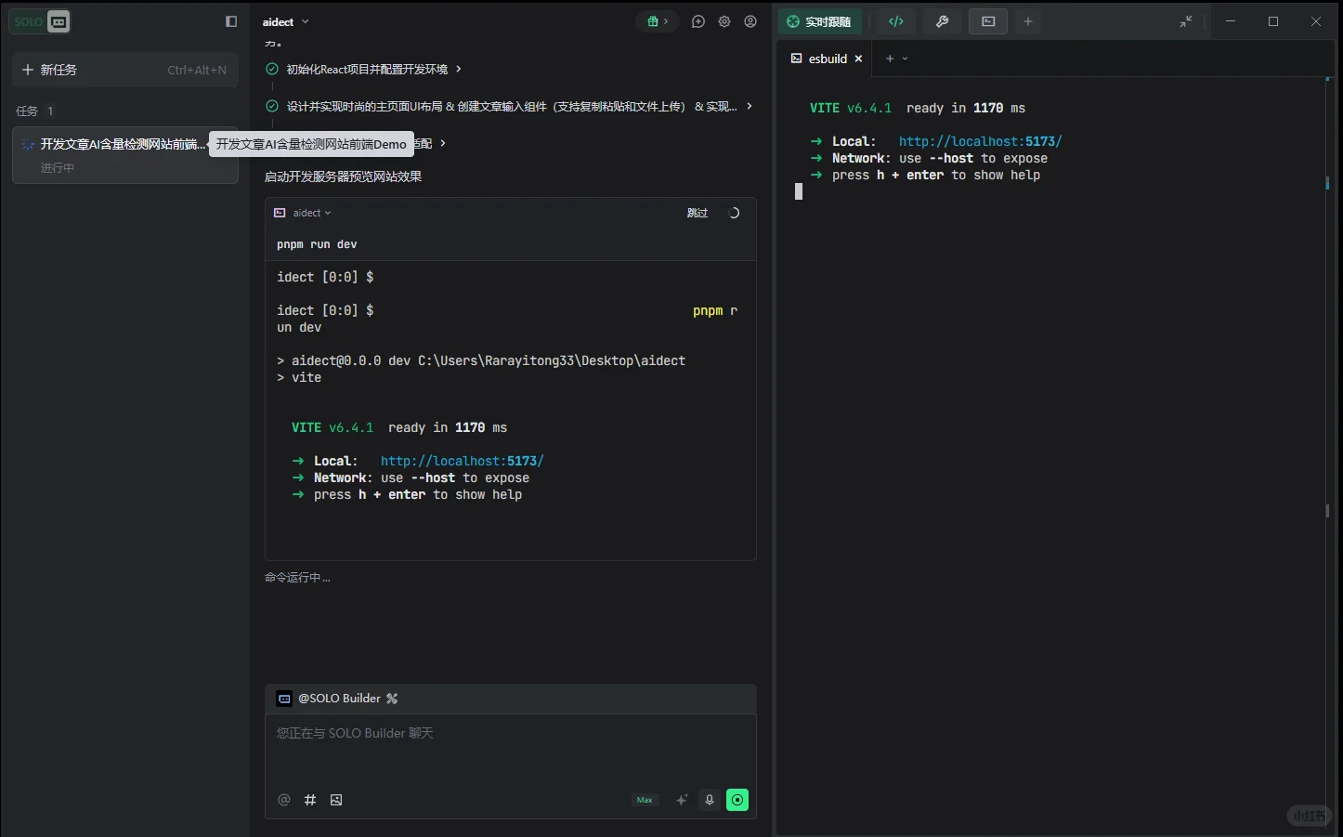Start a new chat with plus bubble icon
This screenshot has width=1343, height=837.
(x=698, y=21)
